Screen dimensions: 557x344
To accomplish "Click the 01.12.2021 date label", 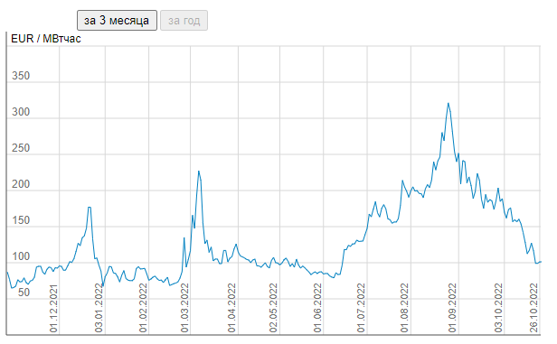I will (53, 309).
